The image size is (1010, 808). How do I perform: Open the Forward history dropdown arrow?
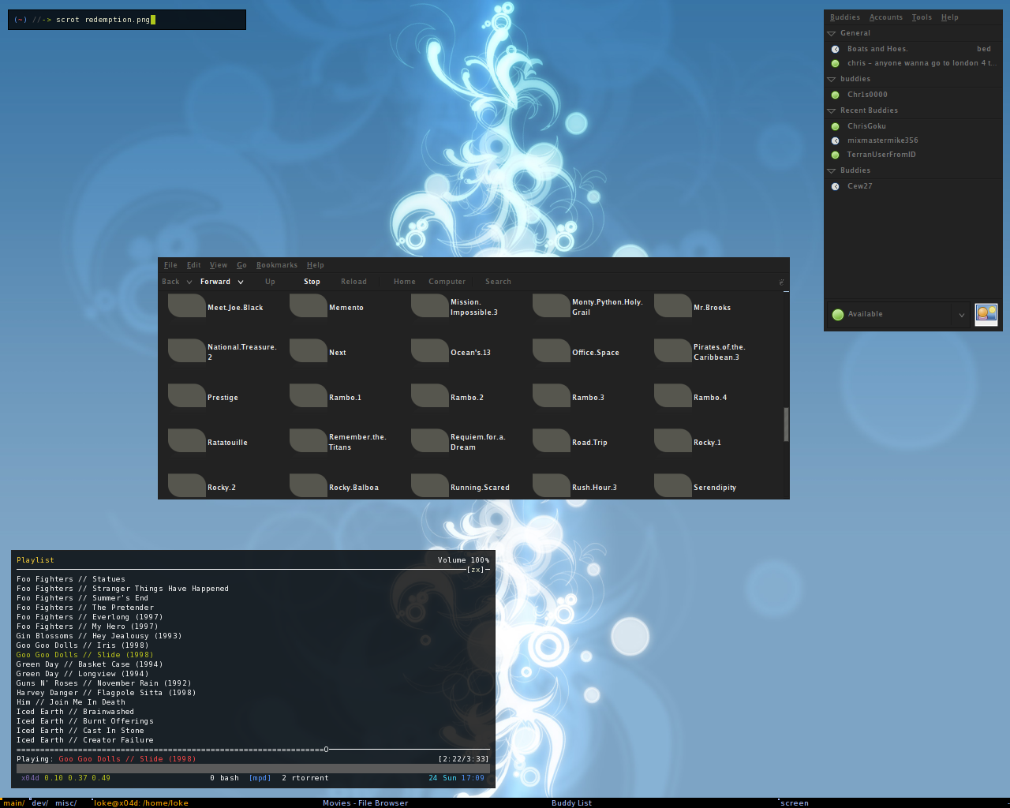pyautogui.click(x=241, y=282)
